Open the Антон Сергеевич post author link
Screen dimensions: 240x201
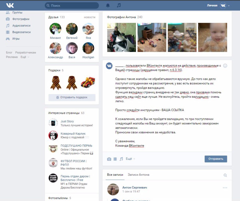pyautogui.click(x=135, y=187)
